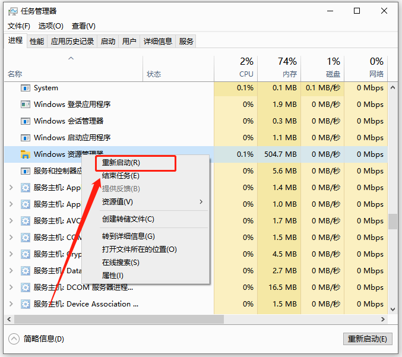Switch to the 性能 tab
This screenshot has width=402, height=357.
(x=37, y=41)
